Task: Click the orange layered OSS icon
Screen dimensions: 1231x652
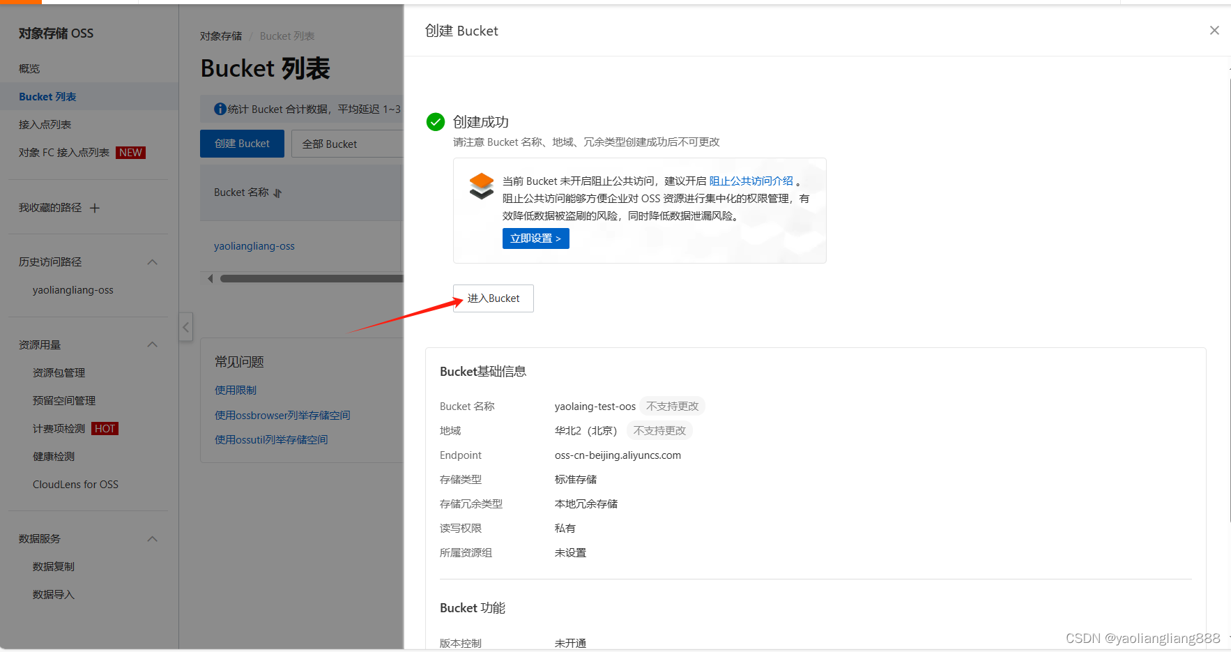Action: click(482, 186)
